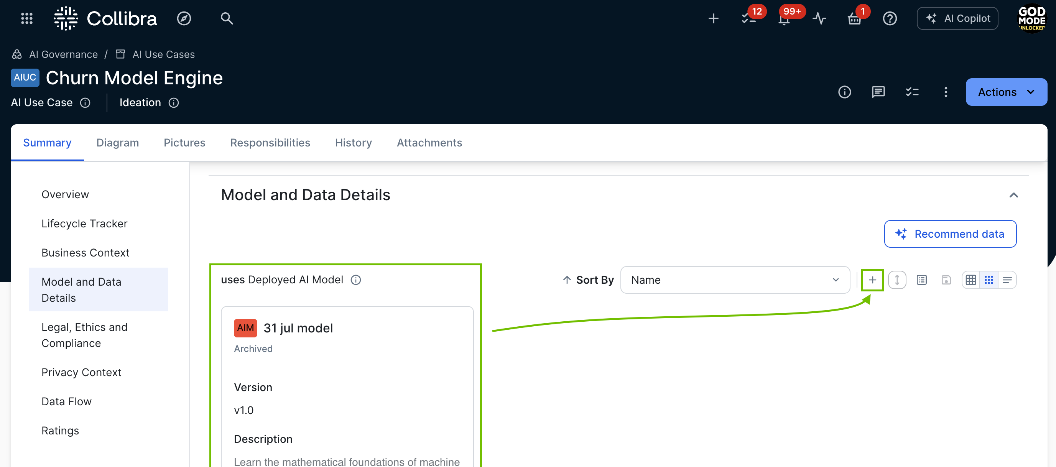Switch to tile grid view layout

(x=989, y=280)
